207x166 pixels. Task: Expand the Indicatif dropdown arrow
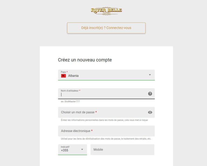pos(82,150)
